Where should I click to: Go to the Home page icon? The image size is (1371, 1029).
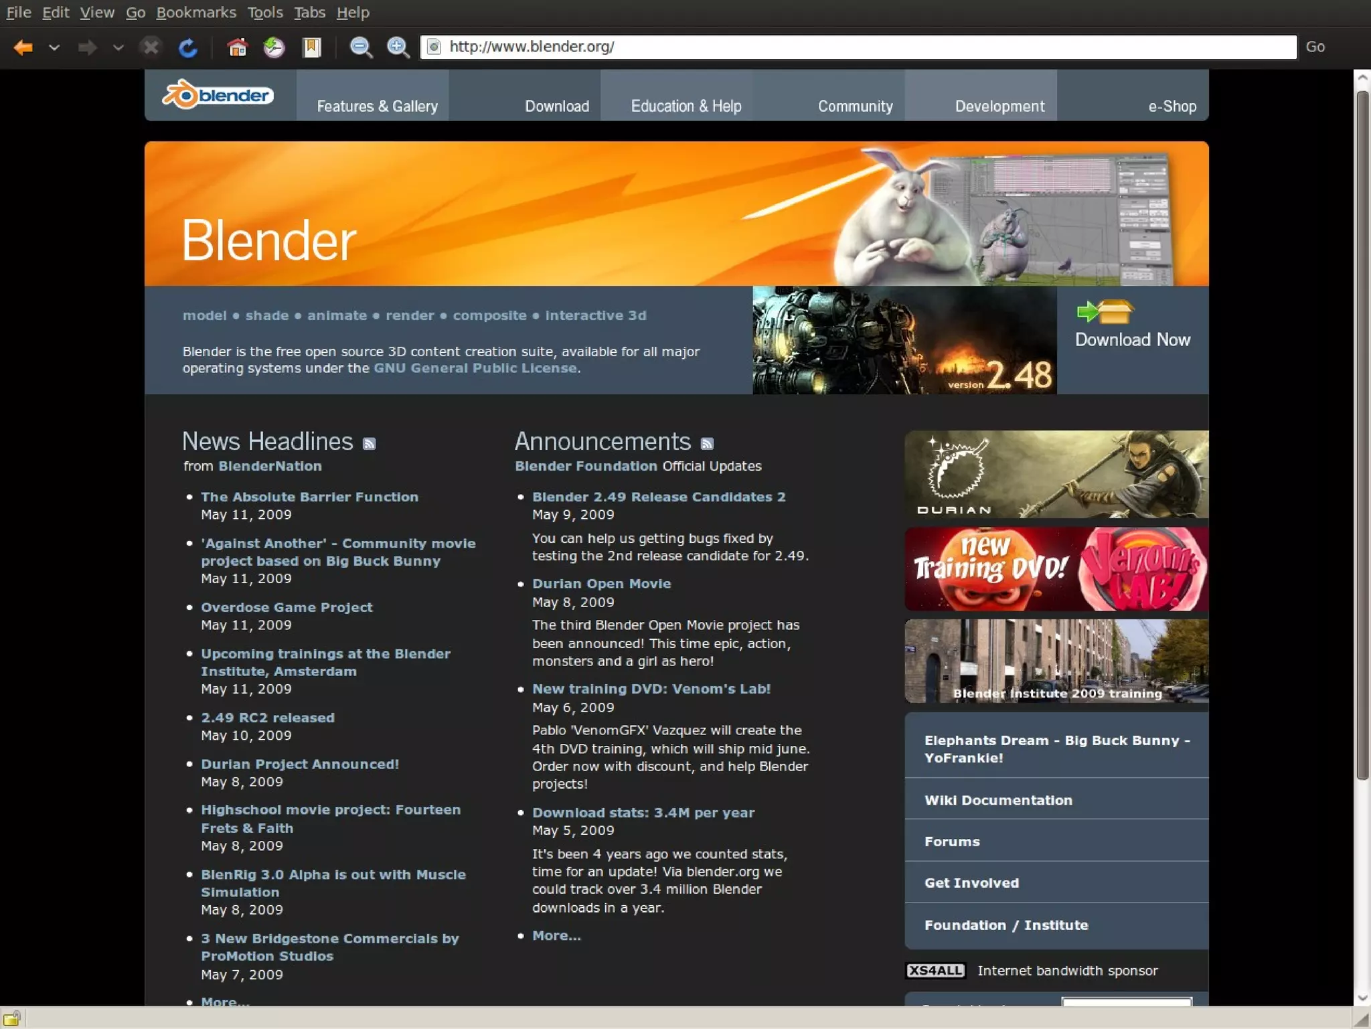click(237, 47)
